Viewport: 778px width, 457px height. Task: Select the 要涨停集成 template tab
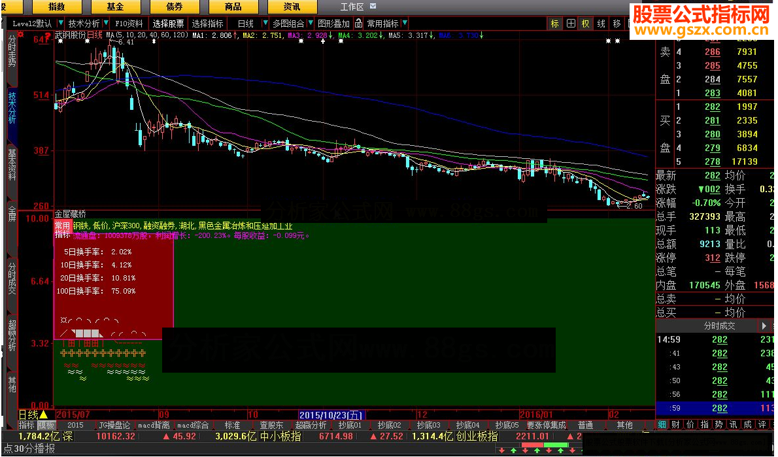[547, 425]
